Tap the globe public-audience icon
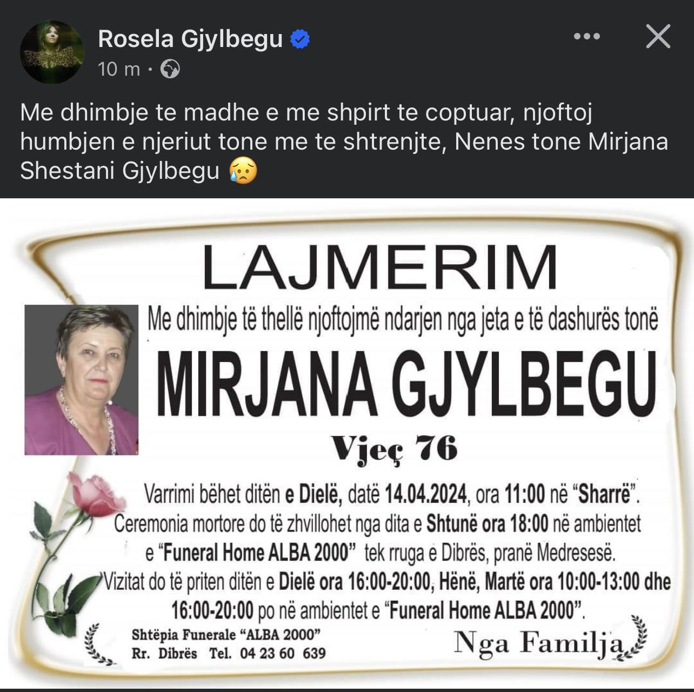The height and width of the screenshot is (692, 694). coord(170,69)
